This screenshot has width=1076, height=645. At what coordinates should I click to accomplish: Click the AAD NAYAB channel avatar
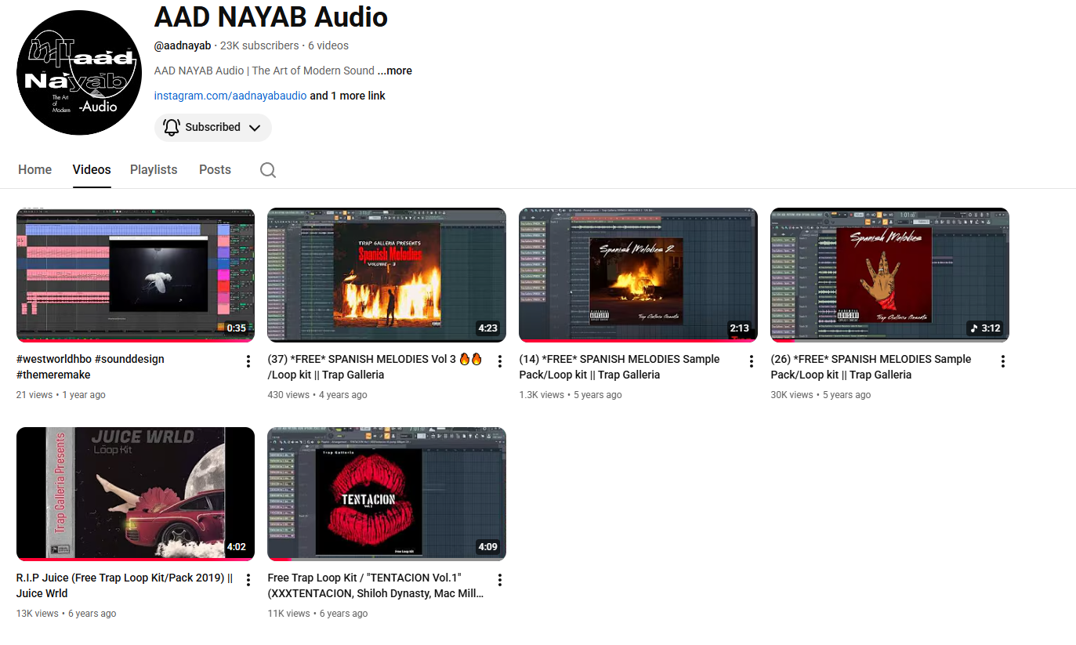click(x=78, y=73)
